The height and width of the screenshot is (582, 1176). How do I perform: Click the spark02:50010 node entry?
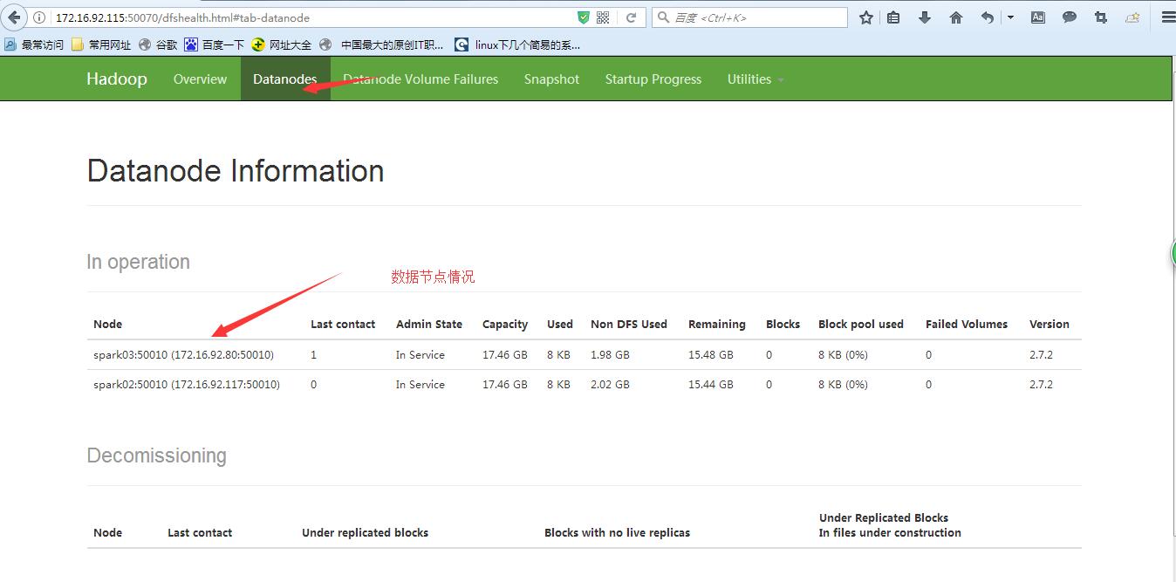(187, 385)
